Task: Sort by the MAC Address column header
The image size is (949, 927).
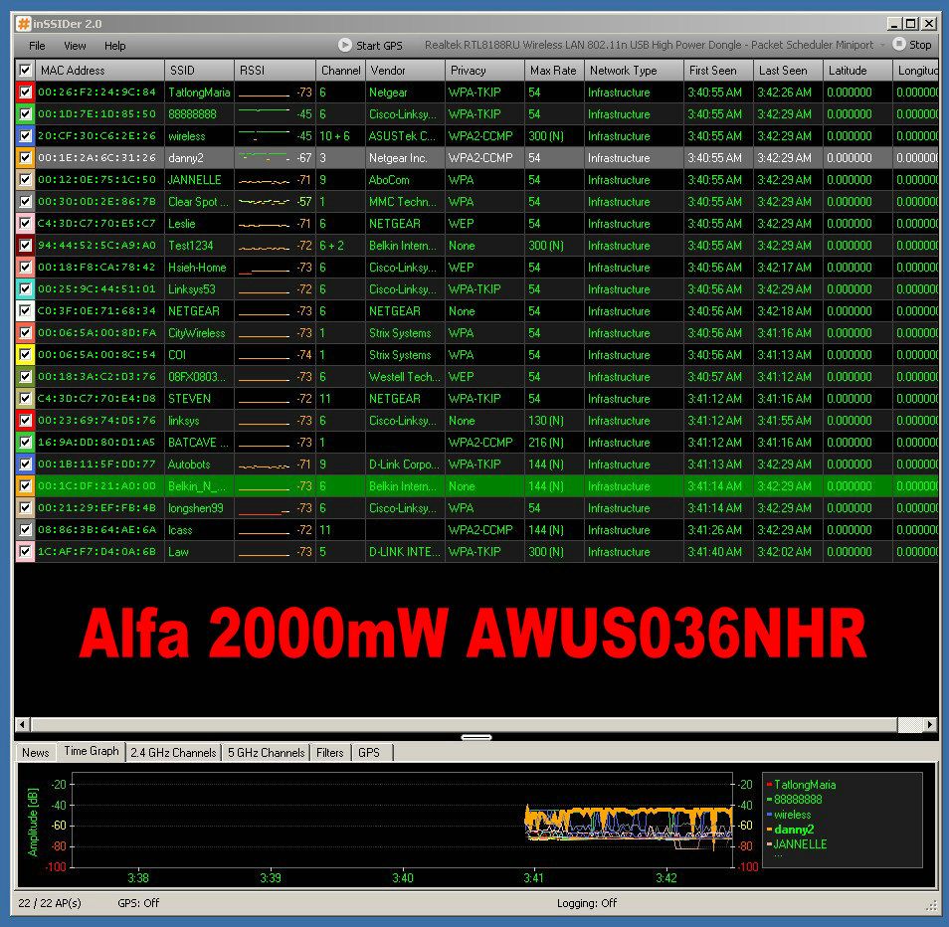Action: click(x=99, y=71)
